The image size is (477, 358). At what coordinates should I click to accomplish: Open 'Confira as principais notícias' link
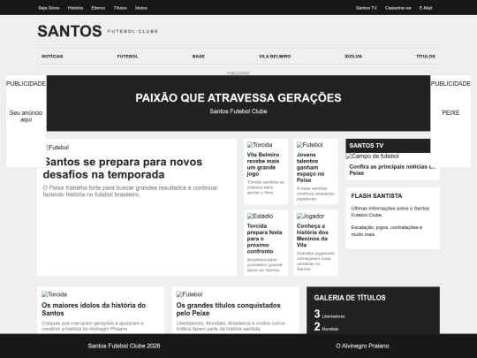point(392,170)
